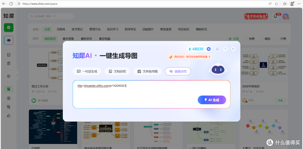Viewport: 303px width, 149px height.
Task: Open the thumbs-up icon in left sidebar
Action: 9,116
